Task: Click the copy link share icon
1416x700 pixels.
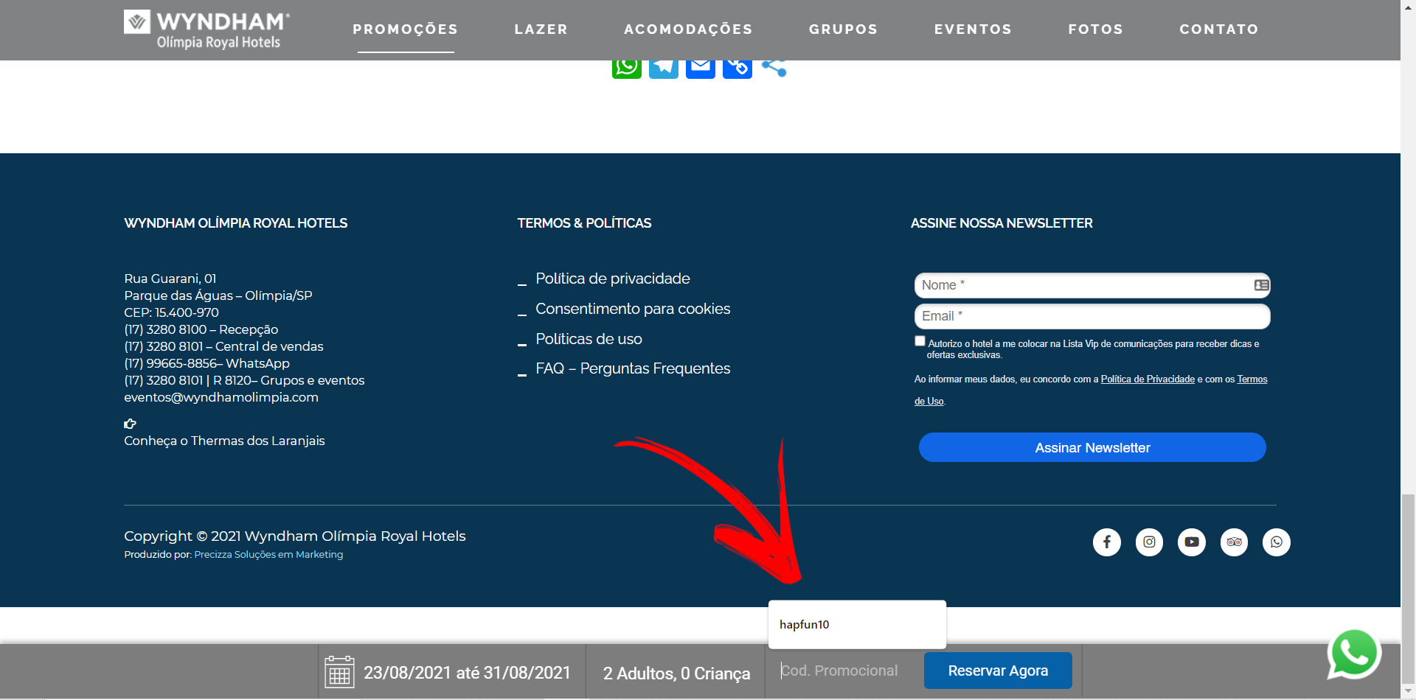Action: (737, 68)
